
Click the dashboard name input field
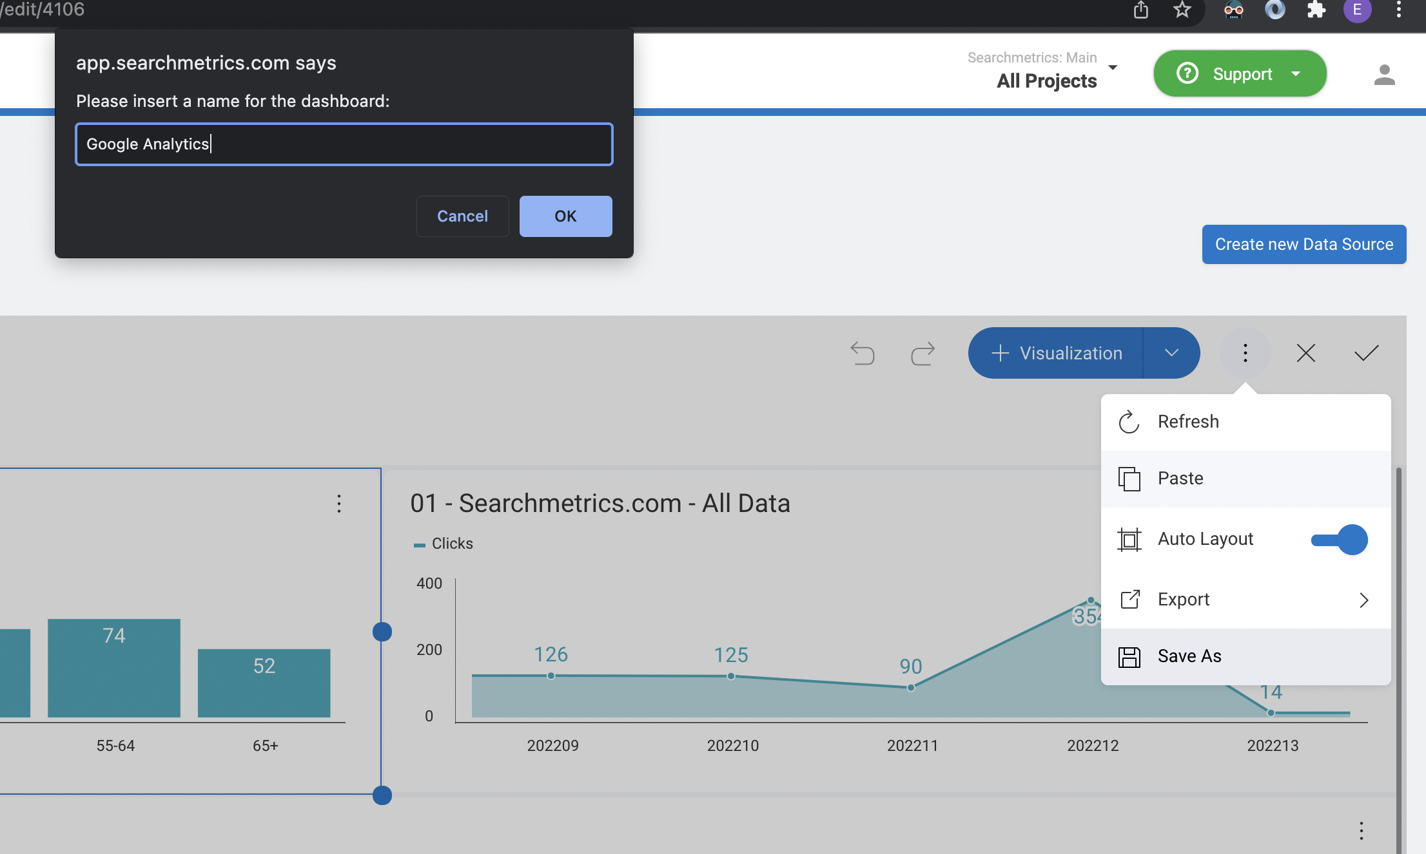click(344, 144)
